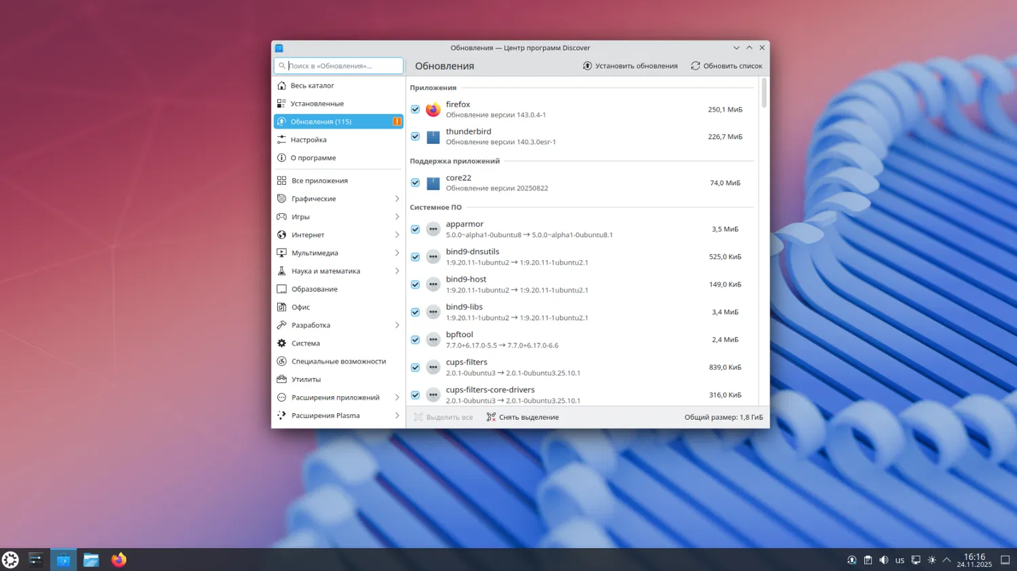Click the Выделить все button
The height and width of the screenshot is (571, 1017).
[443, 417]
